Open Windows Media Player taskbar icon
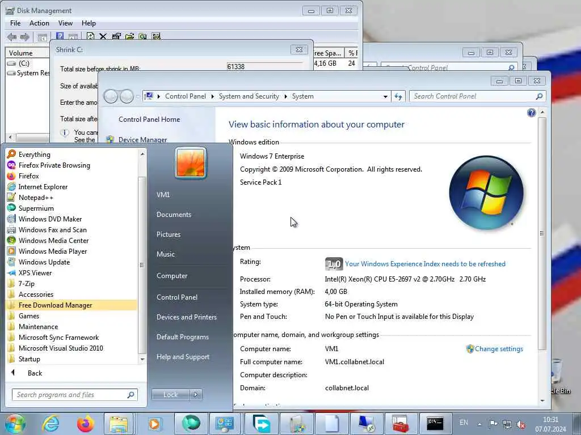Screen dimensions: 581x435 pyautogui.click(x=154, y=424)
